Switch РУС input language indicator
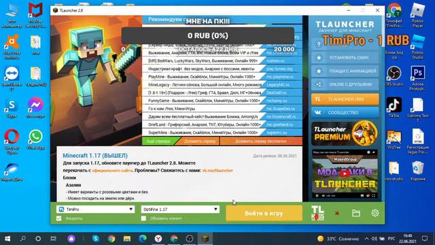 point(391,239)
